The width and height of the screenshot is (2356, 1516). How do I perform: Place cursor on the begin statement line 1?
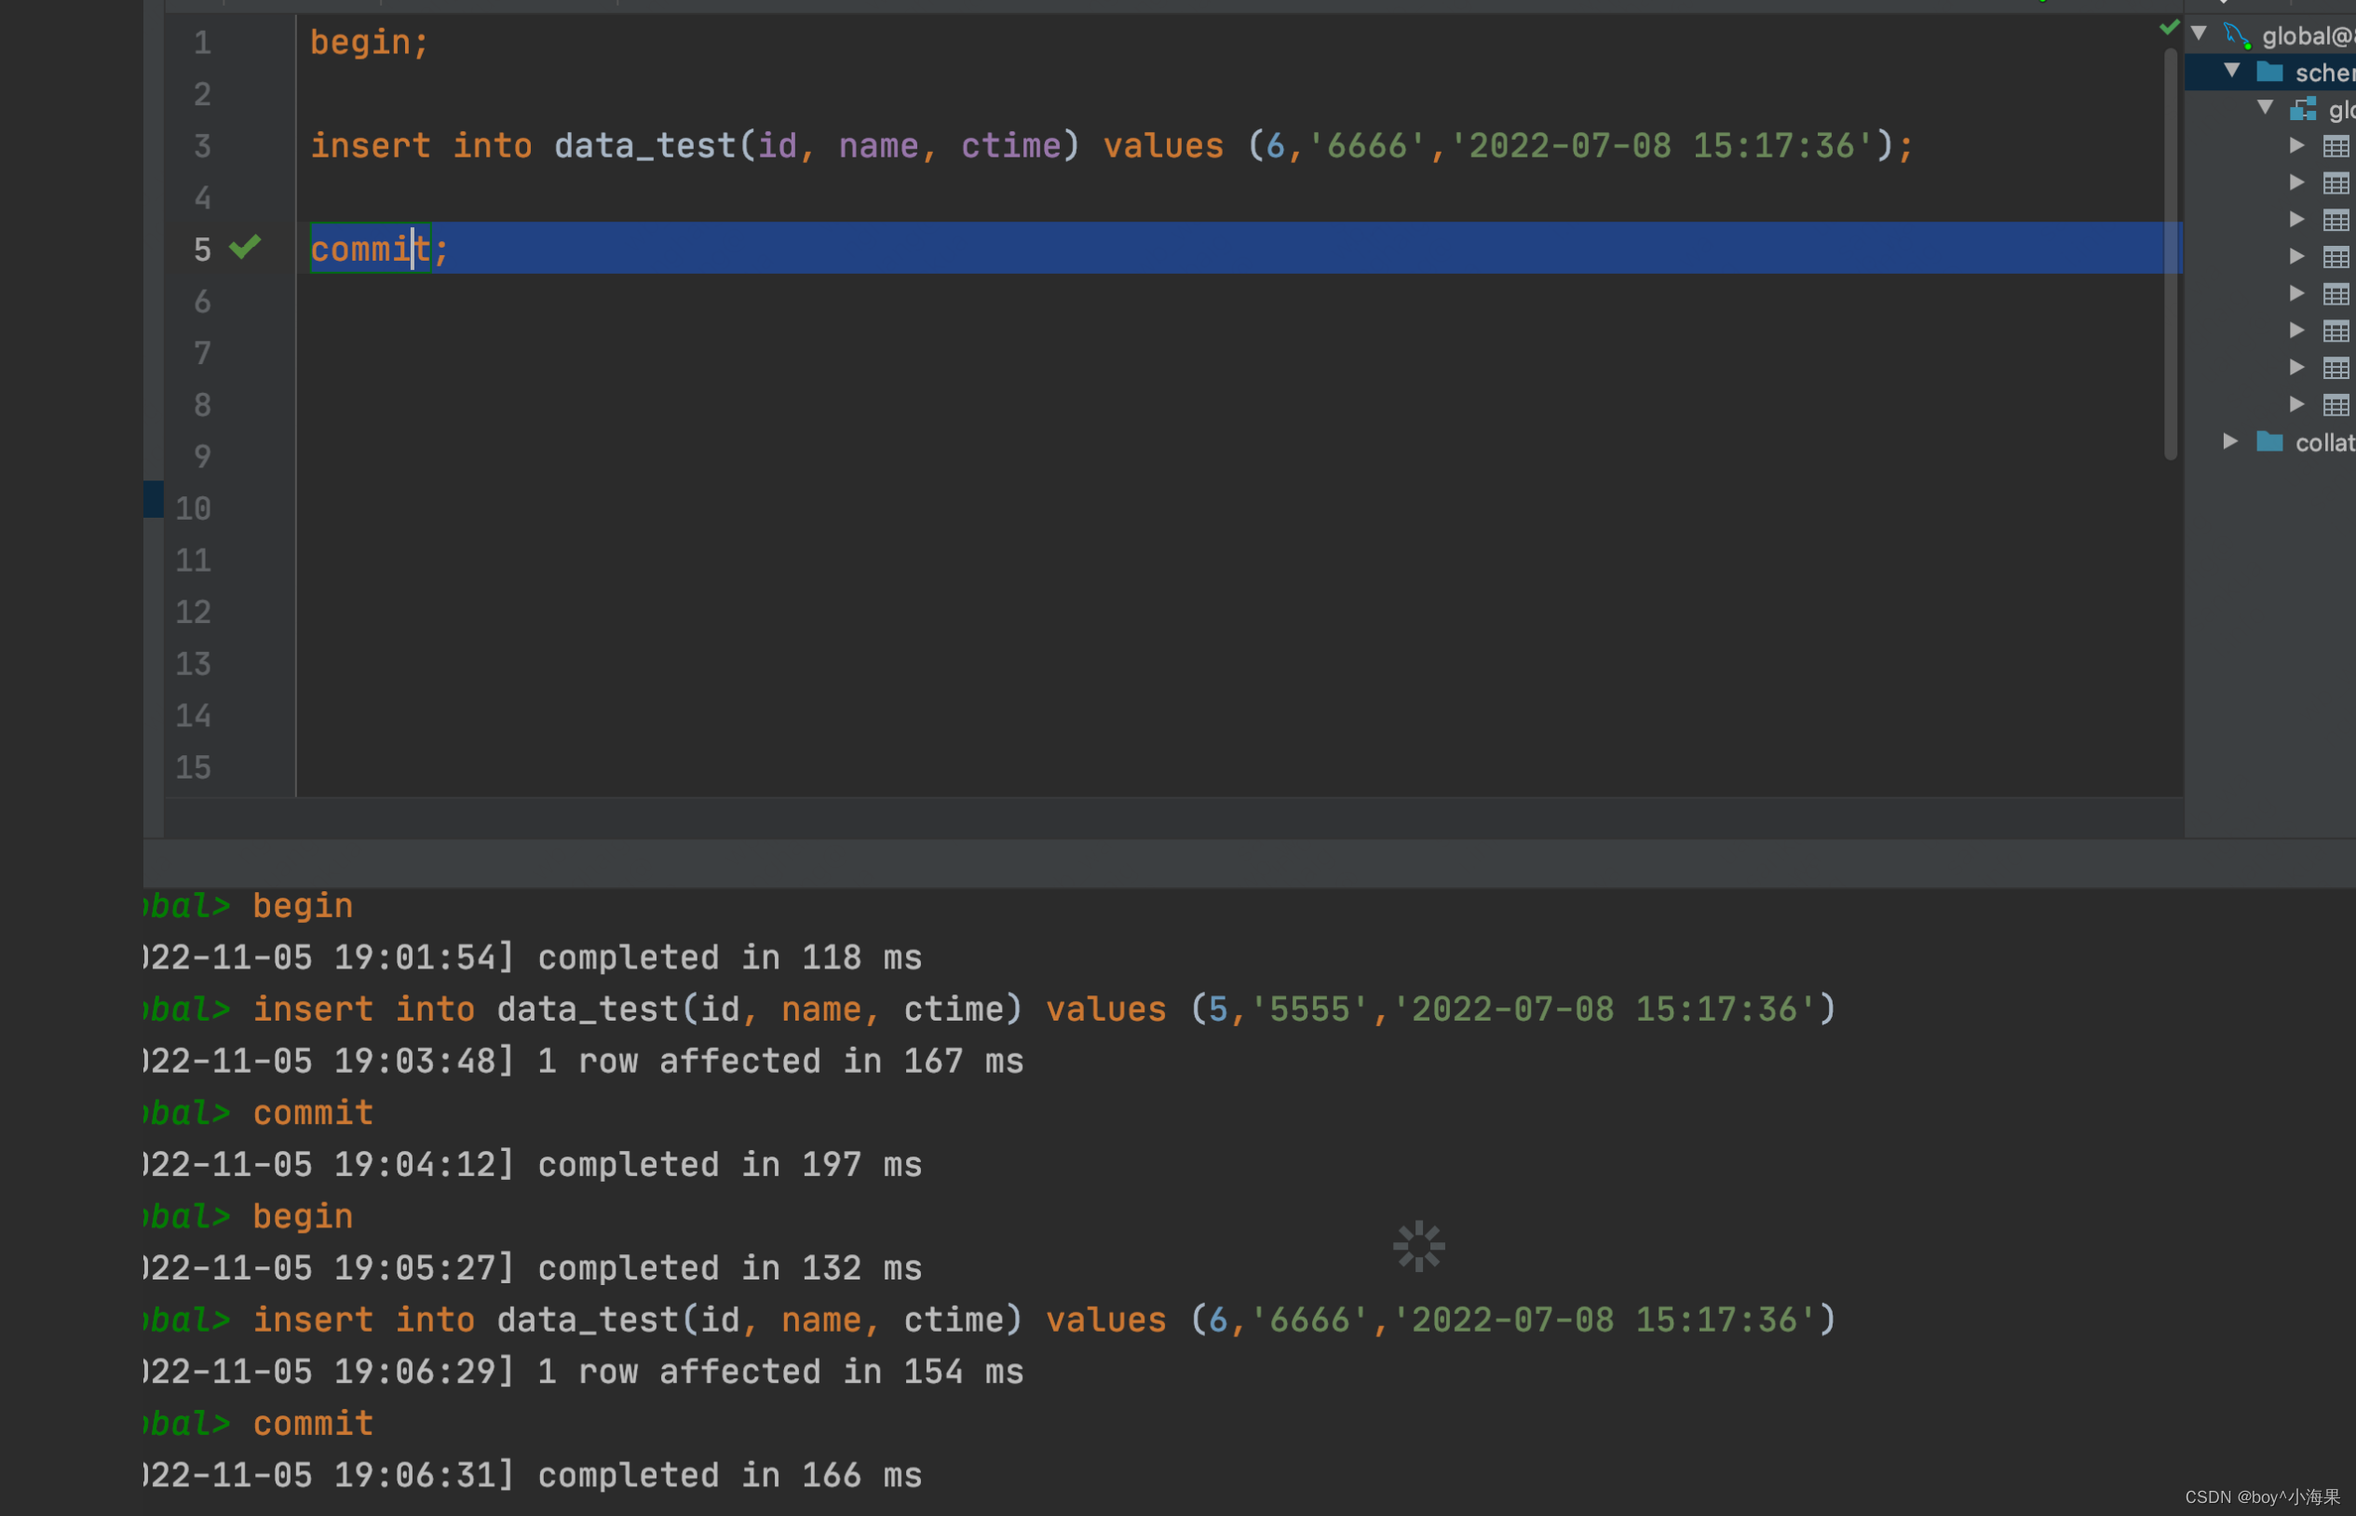(369, 42)
